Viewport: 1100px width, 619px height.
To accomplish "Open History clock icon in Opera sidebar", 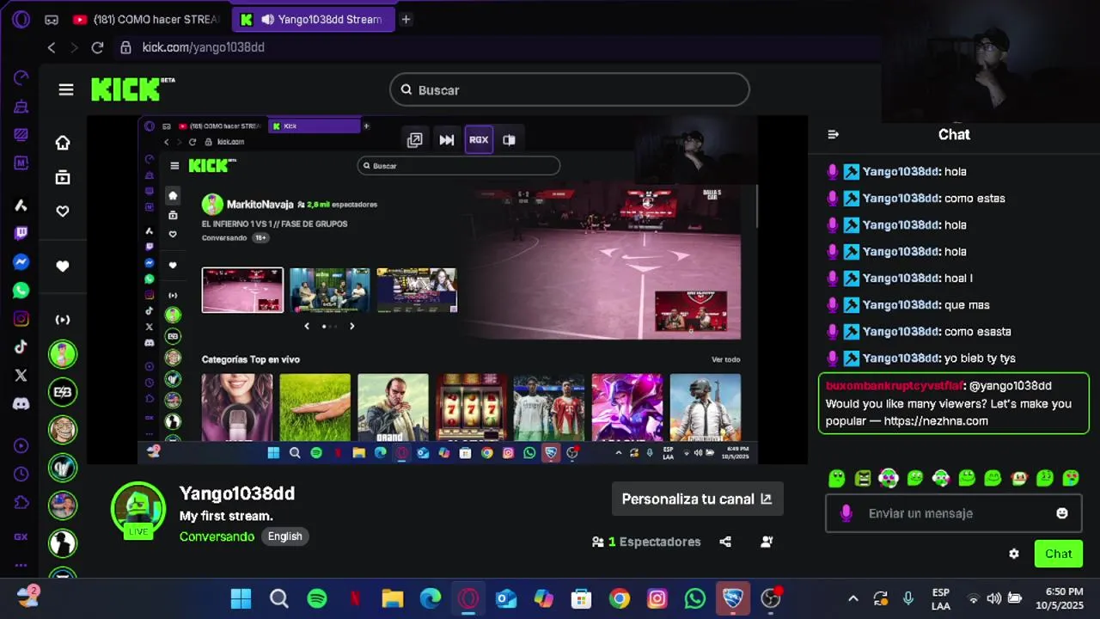I will point(21,474).
